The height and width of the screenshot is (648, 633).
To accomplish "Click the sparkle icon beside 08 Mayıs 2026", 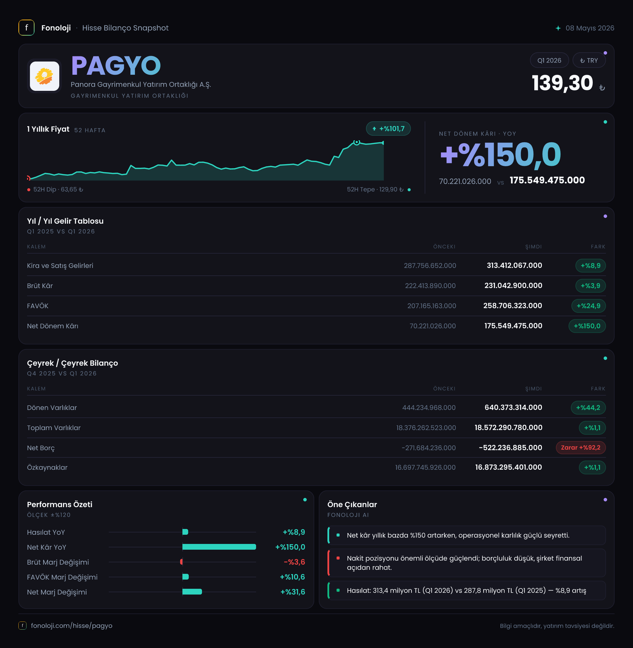I will (x=558, y=28).
